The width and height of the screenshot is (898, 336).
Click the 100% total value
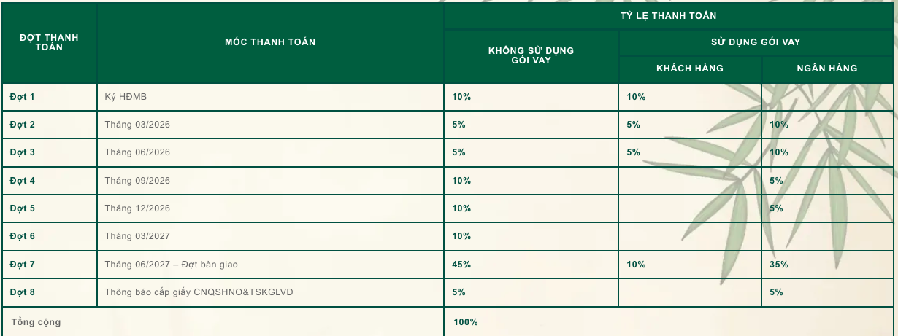[x=466, y=322]
